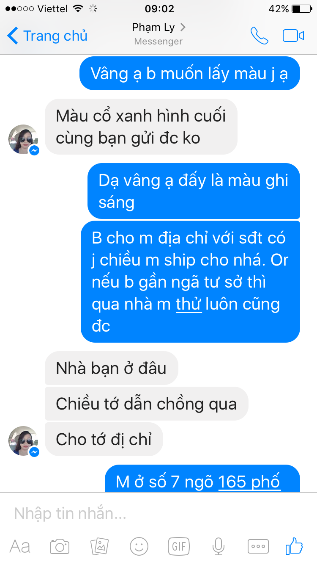Tap the underlined 165 phố address link

[x=249, y=482]
